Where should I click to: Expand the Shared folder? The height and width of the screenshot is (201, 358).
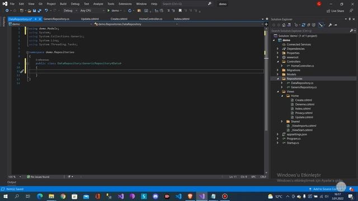point(282,122)
